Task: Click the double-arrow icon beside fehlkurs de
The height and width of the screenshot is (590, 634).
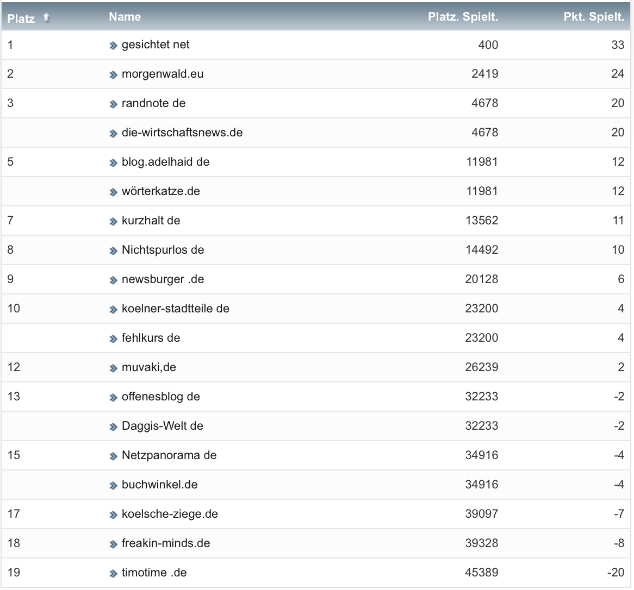Action: tap(113, 338)
